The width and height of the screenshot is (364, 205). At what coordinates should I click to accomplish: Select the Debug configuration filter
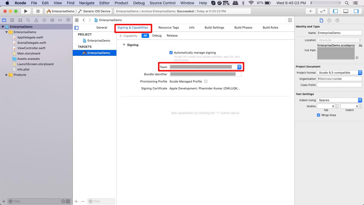(157, 36)
